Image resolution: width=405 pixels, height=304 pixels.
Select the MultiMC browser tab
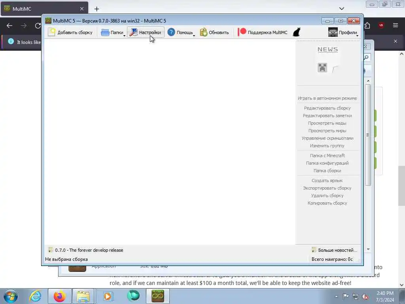(44, 9)
